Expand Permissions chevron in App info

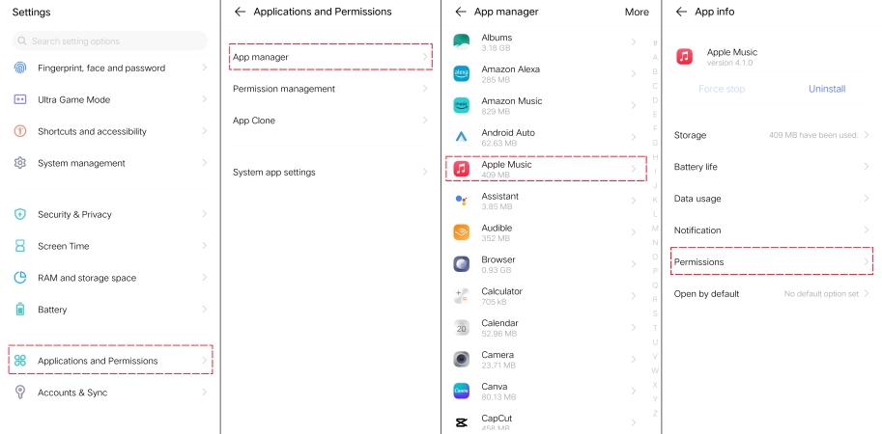[867, 261]
